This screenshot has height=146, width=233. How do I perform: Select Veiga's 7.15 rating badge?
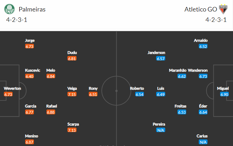tap(72, 94)
